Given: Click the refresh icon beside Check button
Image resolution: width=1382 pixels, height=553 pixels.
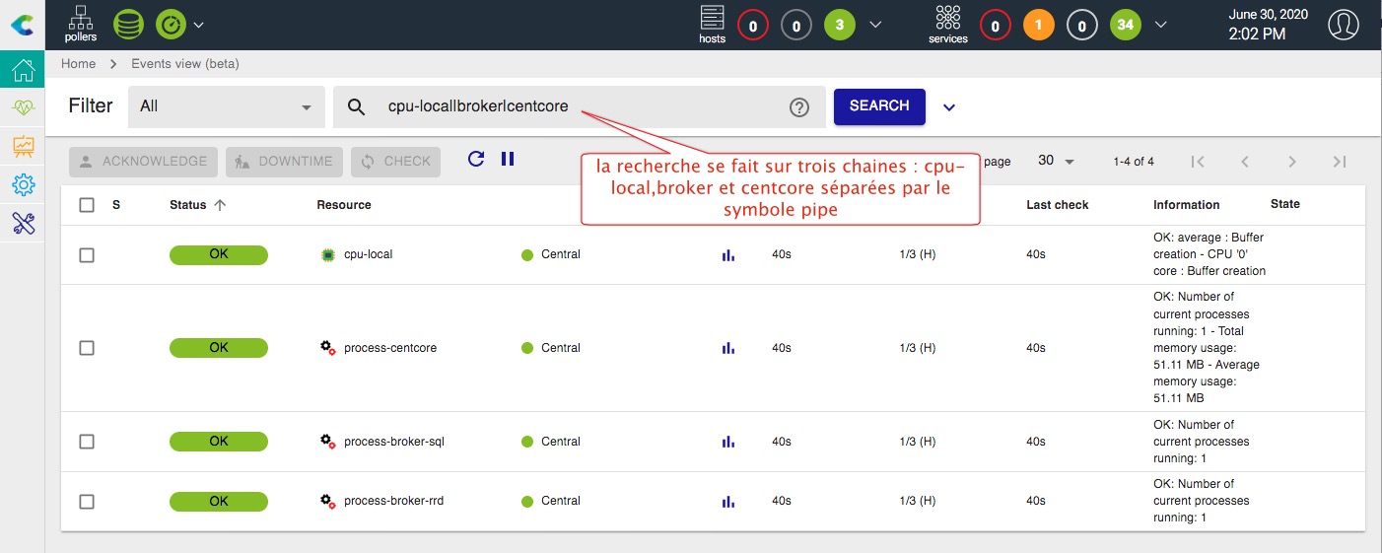Looking at the screenshot, I should click(x=476, y=159).
